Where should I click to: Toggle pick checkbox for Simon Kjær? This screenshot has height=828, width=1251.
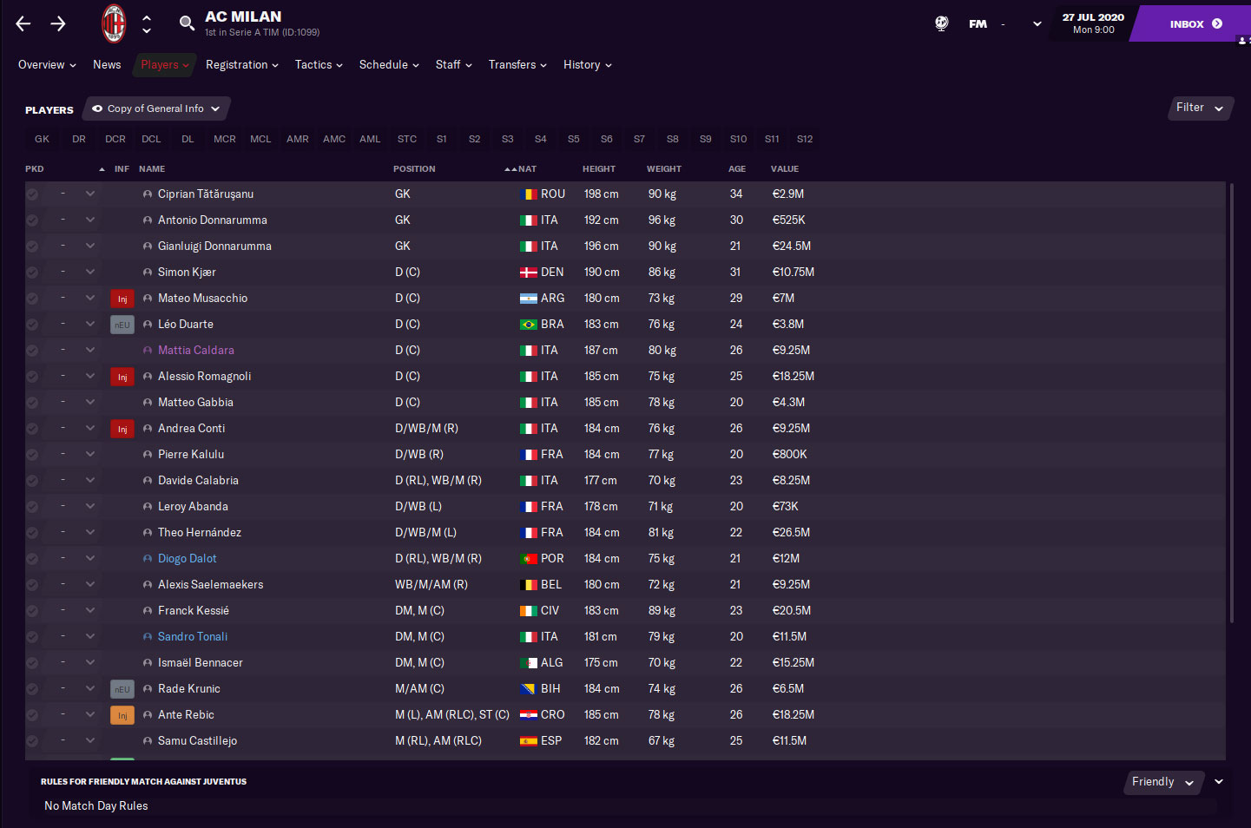[x=32, y=273]
